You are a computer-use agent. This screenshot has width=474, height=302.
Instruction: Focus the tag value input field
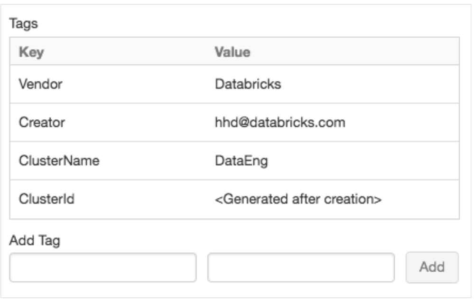pos(301,267)
